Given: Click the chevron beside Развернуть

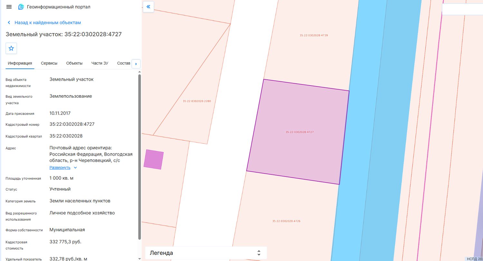Looking at the screenshot, I should (x=75, y=167).
